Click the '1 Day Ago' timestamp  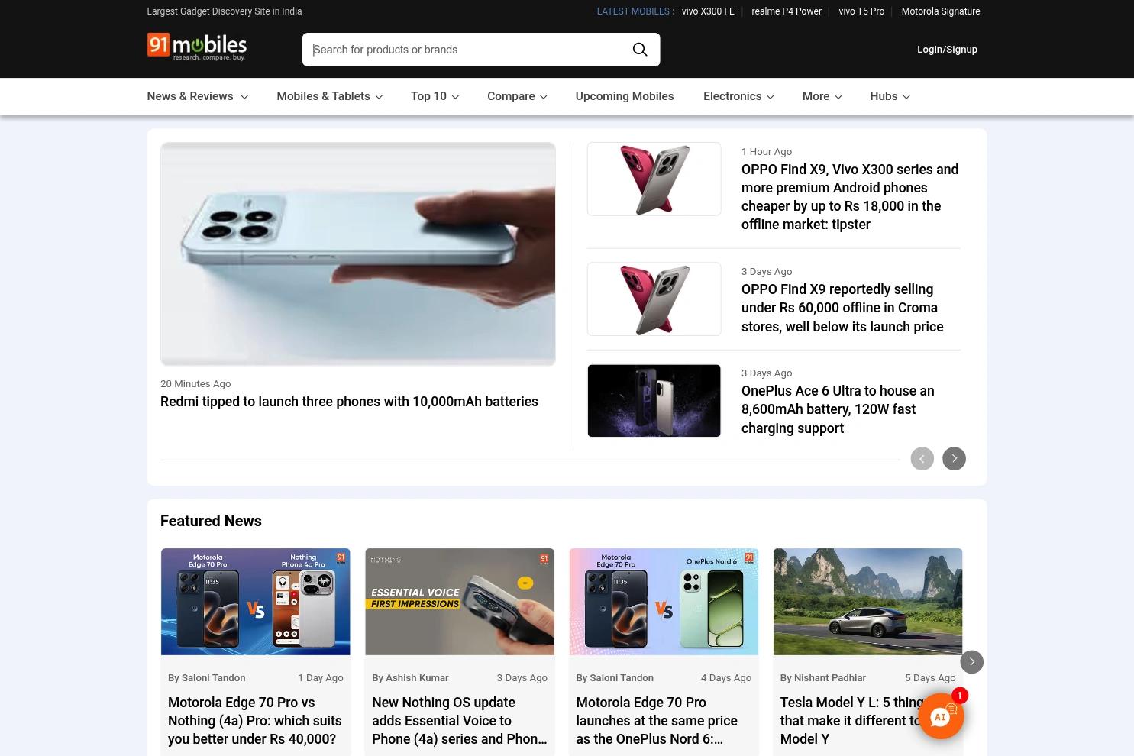click(320, 678)
